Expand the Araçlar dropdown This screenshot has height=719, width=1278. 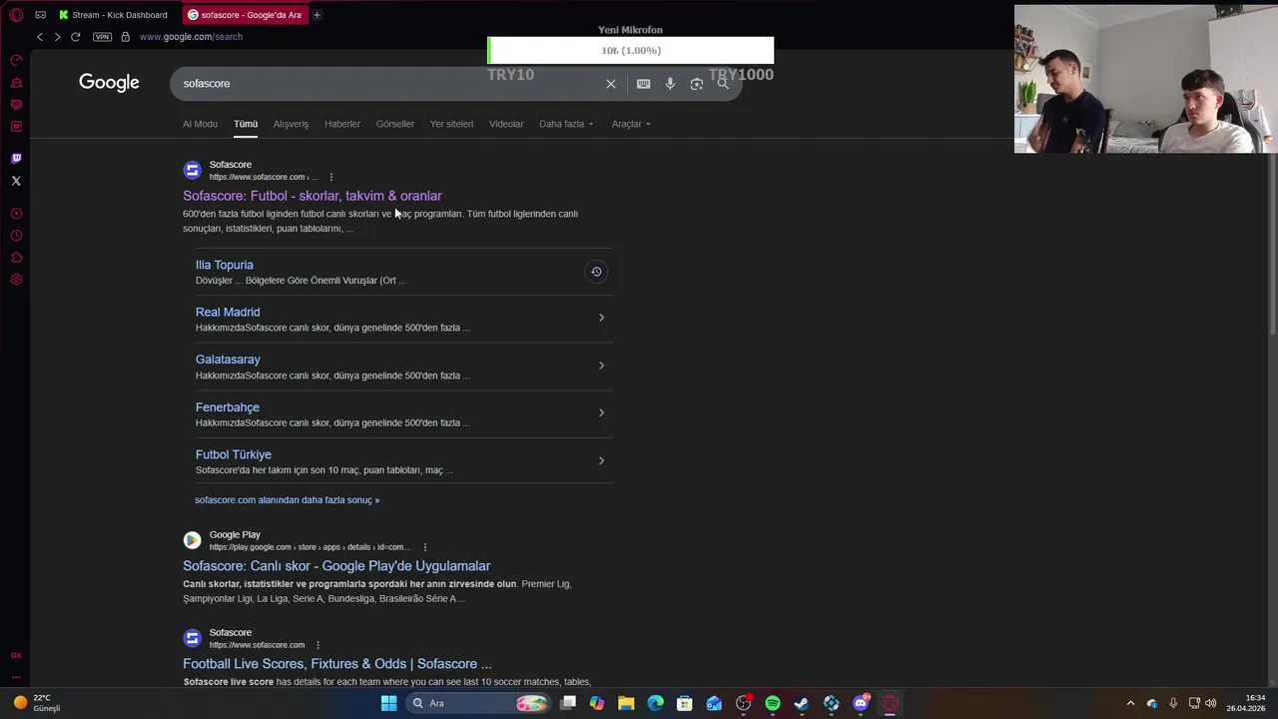pos(631,124)
